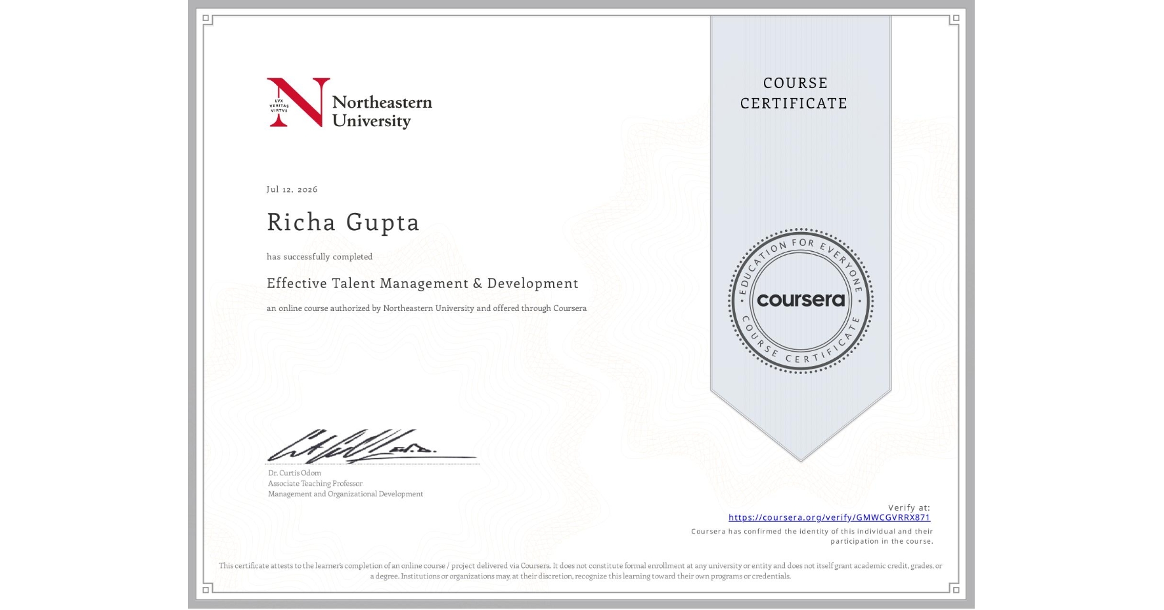Click the text 'has successfully completed'
1164x610 pixels.
click(x=319, y=257)
